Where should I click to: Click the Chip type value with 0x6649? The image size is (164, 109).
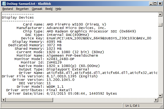tap(91, 31)
